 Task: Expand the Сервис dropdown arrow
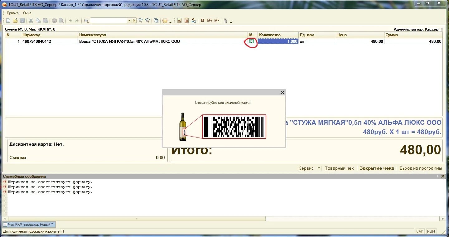coord(319,168)
